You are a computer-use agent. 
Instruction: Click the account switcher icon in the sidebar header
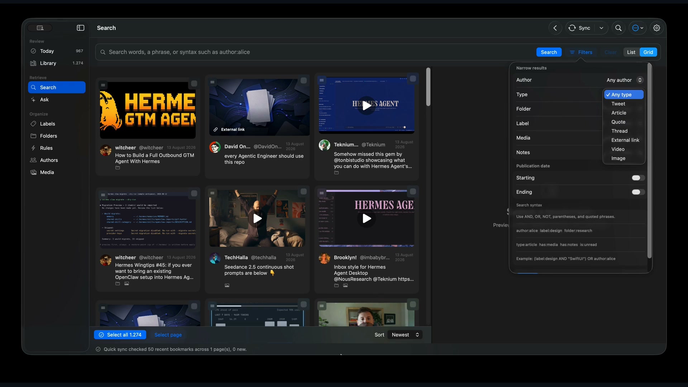coord(40,28)
